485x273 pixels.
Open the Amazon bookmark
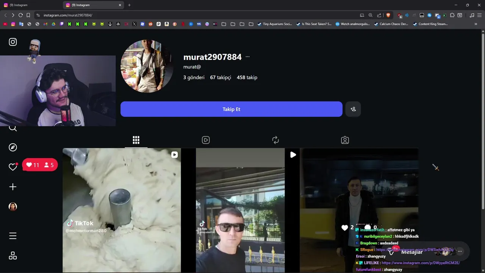click(x=167, y=24)
